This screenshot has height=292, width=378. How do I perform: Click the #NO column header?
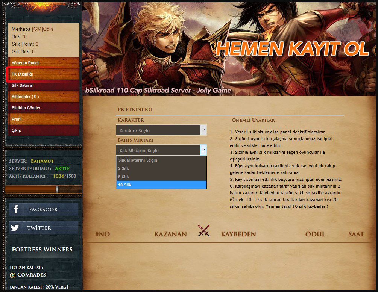(x=102, y=234)
